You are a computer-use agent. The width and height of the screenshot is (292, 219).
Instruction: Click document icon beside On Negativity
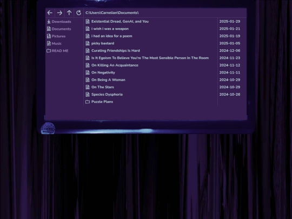(x=88, y=72)
